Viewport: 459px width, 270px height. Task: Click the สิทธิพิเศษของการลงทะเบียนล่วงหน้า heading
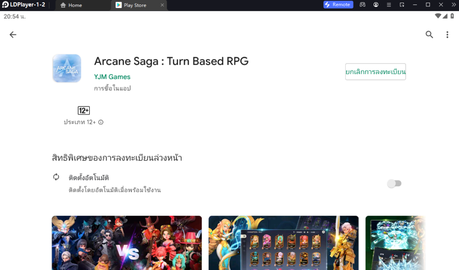tap(117, 158)
